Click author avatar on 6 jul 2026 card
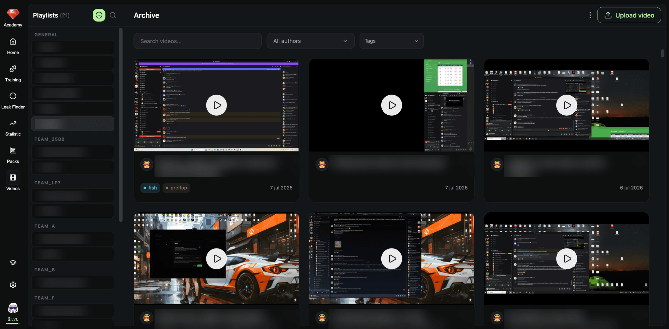The width and height of the screenshot is (669, 329). tap(497, 164)
